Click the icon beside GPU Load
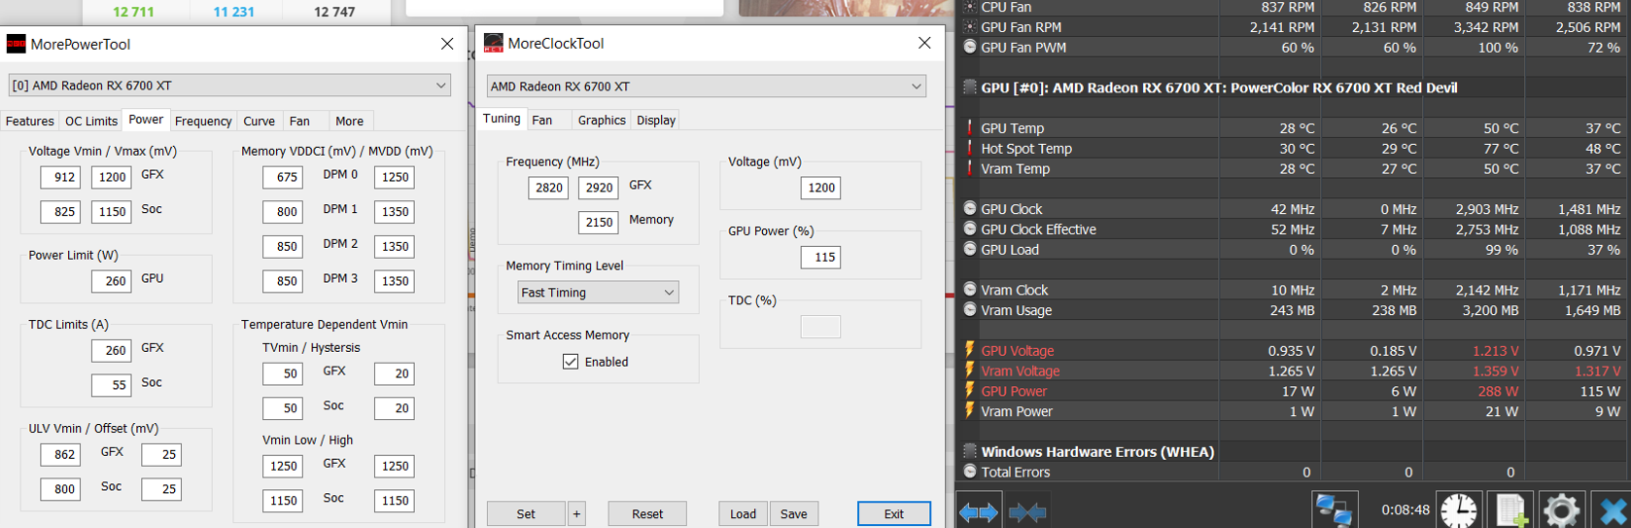 coord(970,250)
